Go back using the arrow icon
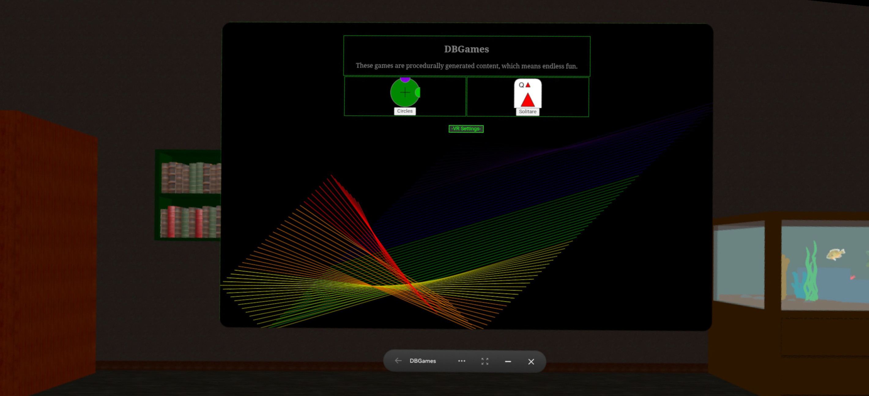Viewport: 869px width, 396px height. pos(398,361)
